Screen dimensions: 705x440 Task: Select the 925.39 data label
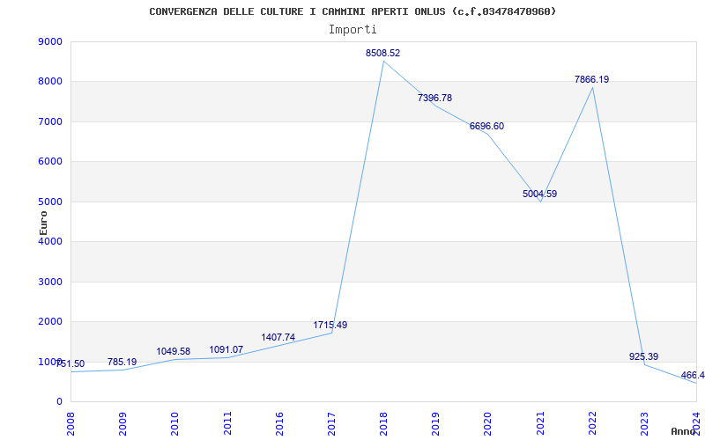(643, 356)
